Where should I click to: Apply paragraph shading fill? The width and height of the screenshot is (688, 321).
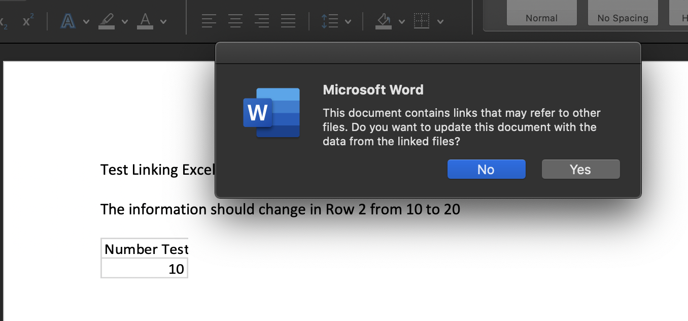click(x=384, y=21)
